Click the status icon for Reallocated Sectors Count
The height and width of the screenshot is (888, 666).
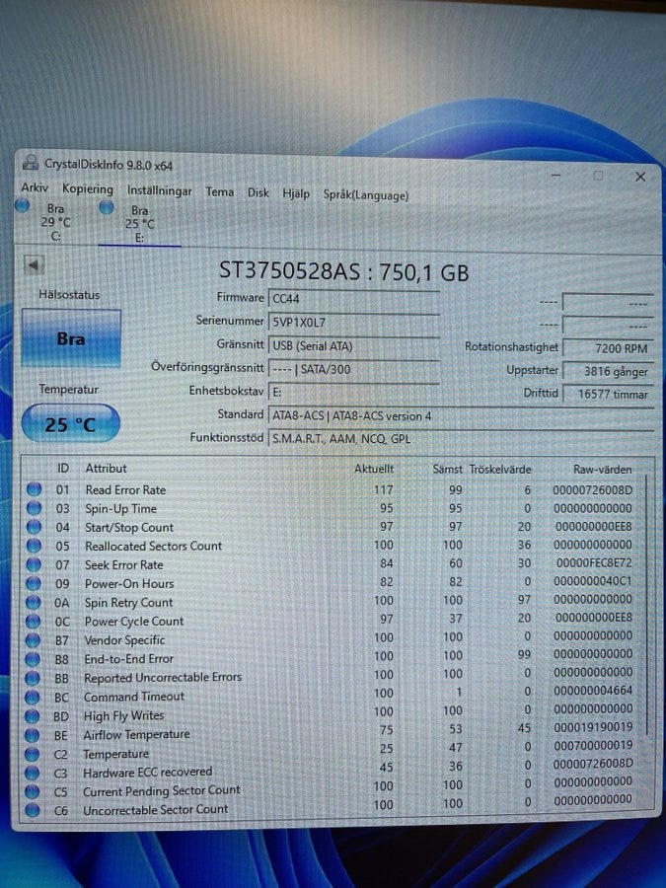34,546
